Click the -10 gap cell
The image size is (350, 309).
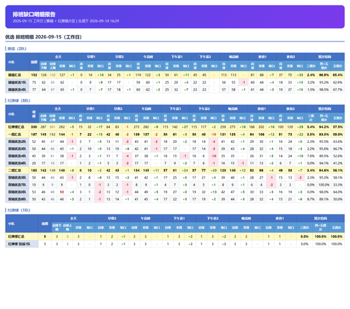pos(213,156)
